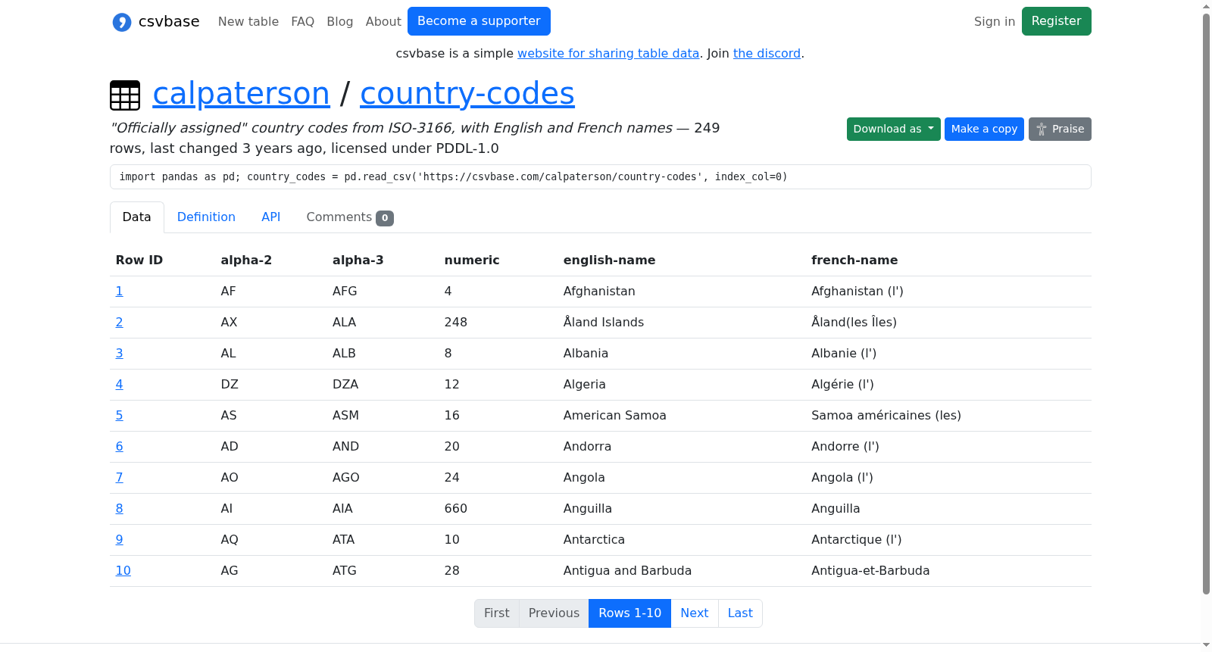The image size is (1212, 652).
Task: Open row 2 Åland Islands link
Action: click(x=120, y=322)
